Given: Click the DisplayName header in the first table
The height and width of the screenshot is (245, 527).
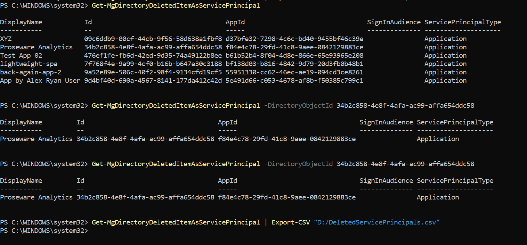Looking at the screenshot, I should [x=21, y=22].
